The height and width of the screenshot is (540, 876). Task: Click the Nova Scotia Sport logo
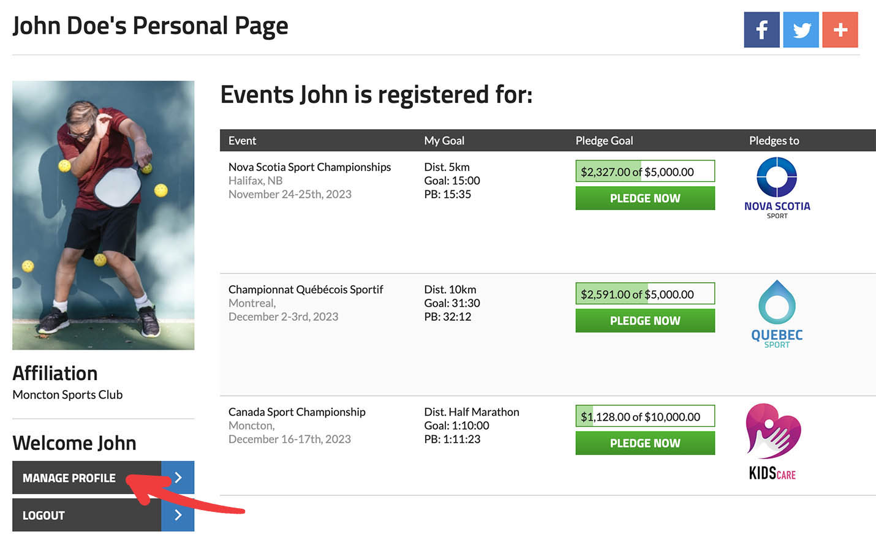click(x=777, y=187)
